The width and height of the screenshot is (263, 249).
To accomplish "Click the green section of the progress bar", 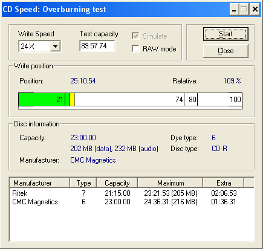I will 44,99.
